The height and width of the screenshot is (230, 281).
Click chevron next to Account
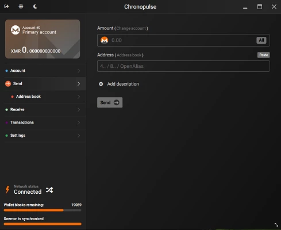pos(79,71)
